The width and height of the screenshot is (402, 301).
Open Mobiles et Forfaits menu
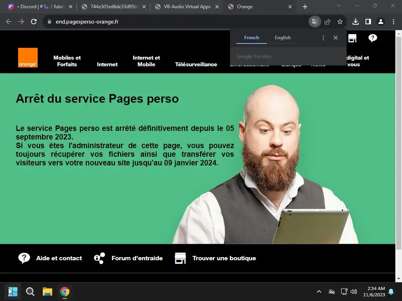(x=67, y=61)
